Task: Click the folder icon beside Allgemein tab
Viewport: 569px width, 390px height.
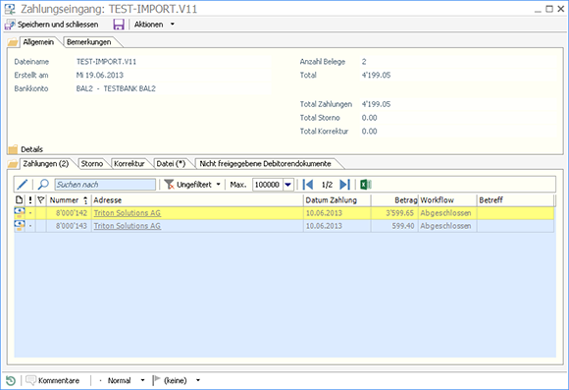Action: pos(13,42)
